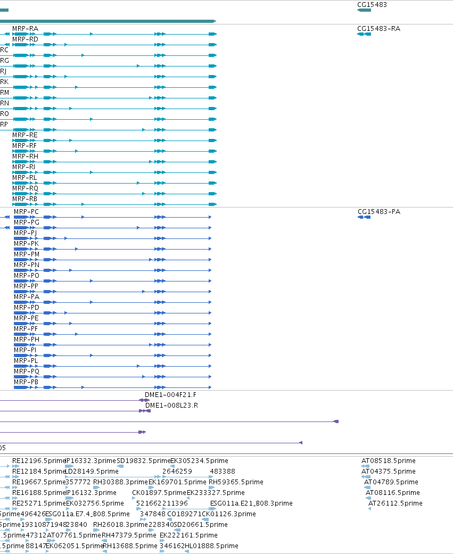This screenshot has width=453, height=554.
Task: Click the MRP-PP protein label
Action: (26, 286)
